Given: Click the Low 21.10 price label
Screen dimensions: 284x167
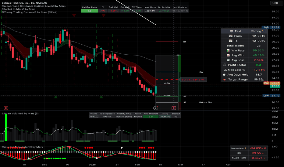Looking at the screenshot, I should pyautogui.click(x=271, y=96).
